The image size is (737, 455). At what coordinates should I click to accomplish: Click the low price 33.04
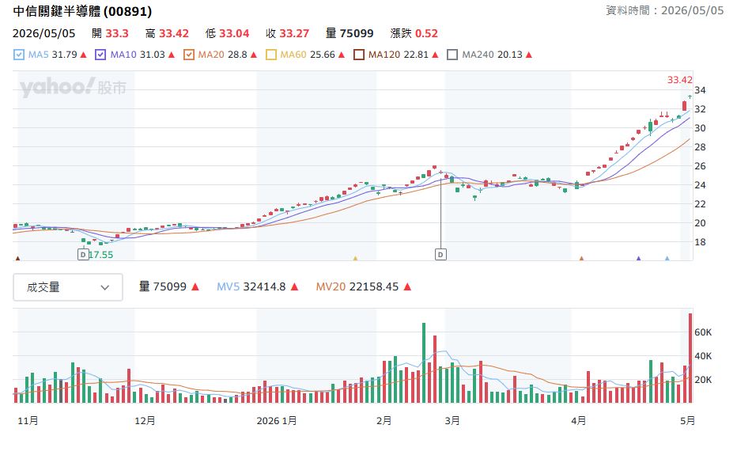click(234, 33)
